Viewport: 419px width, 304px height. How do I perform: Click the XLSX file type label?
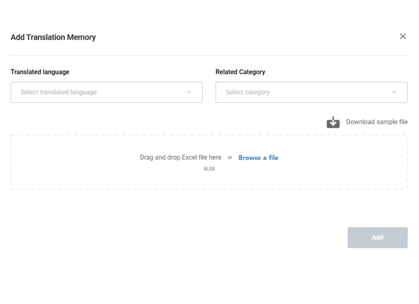tap(209, 169)
